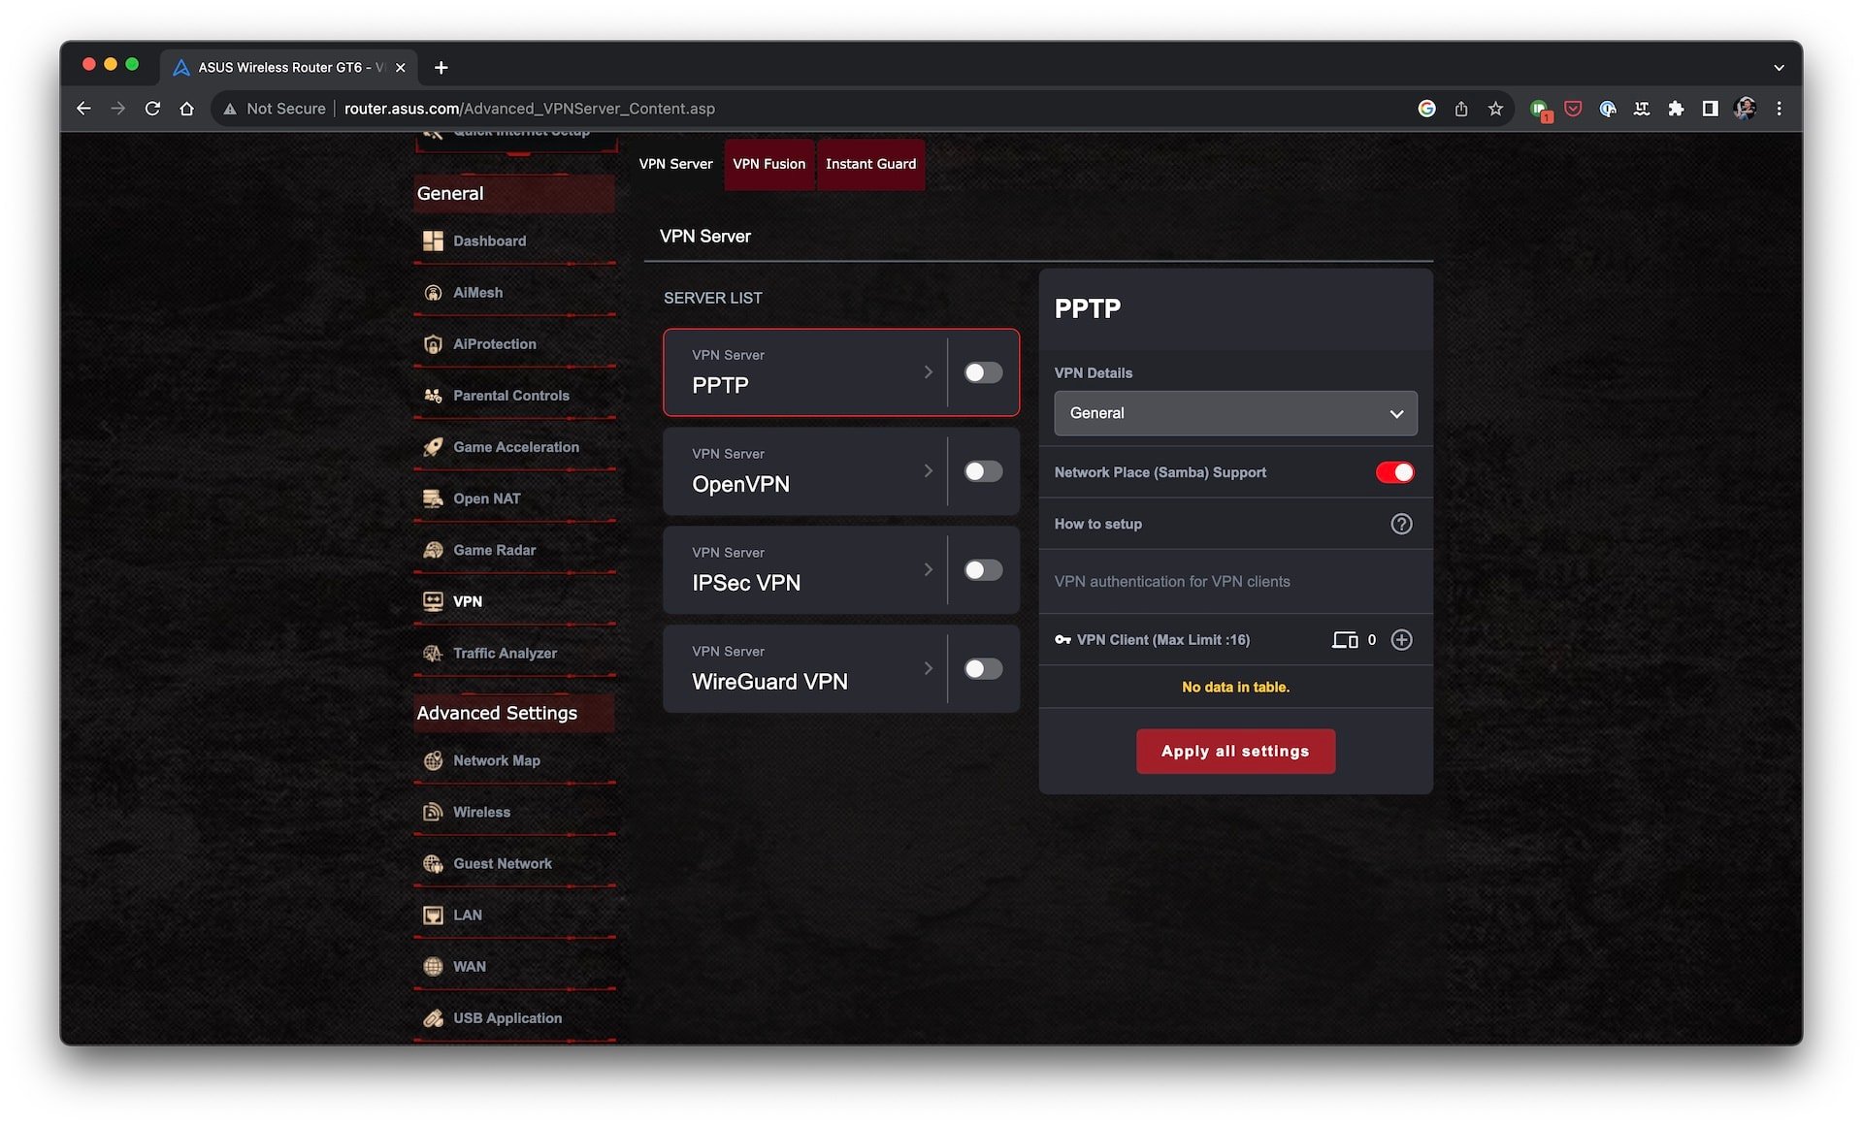Toggle the PPTP VPN server switch
Viewport: 1863px width, 1125px height.
[983, 372]
